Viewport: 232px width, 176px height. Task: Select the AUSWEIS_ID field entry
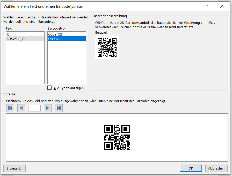click(25, 39)
